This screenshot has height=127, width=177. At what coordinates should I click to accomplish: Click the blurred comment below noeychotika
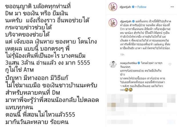[141, 105]
